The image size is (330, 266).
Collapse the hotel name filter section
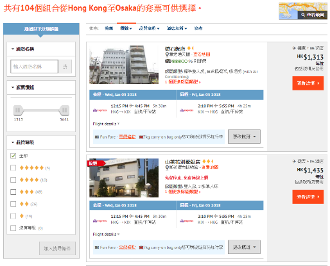click(x=22, y=49)
